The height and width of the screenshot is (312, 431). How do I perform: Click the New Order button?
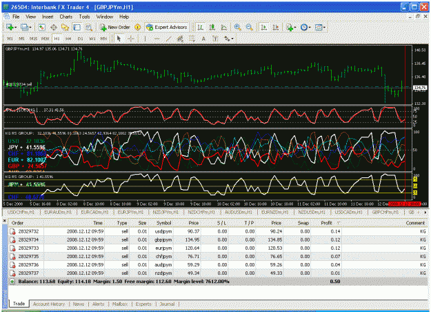pyautogui.click(x=115, y=27)
